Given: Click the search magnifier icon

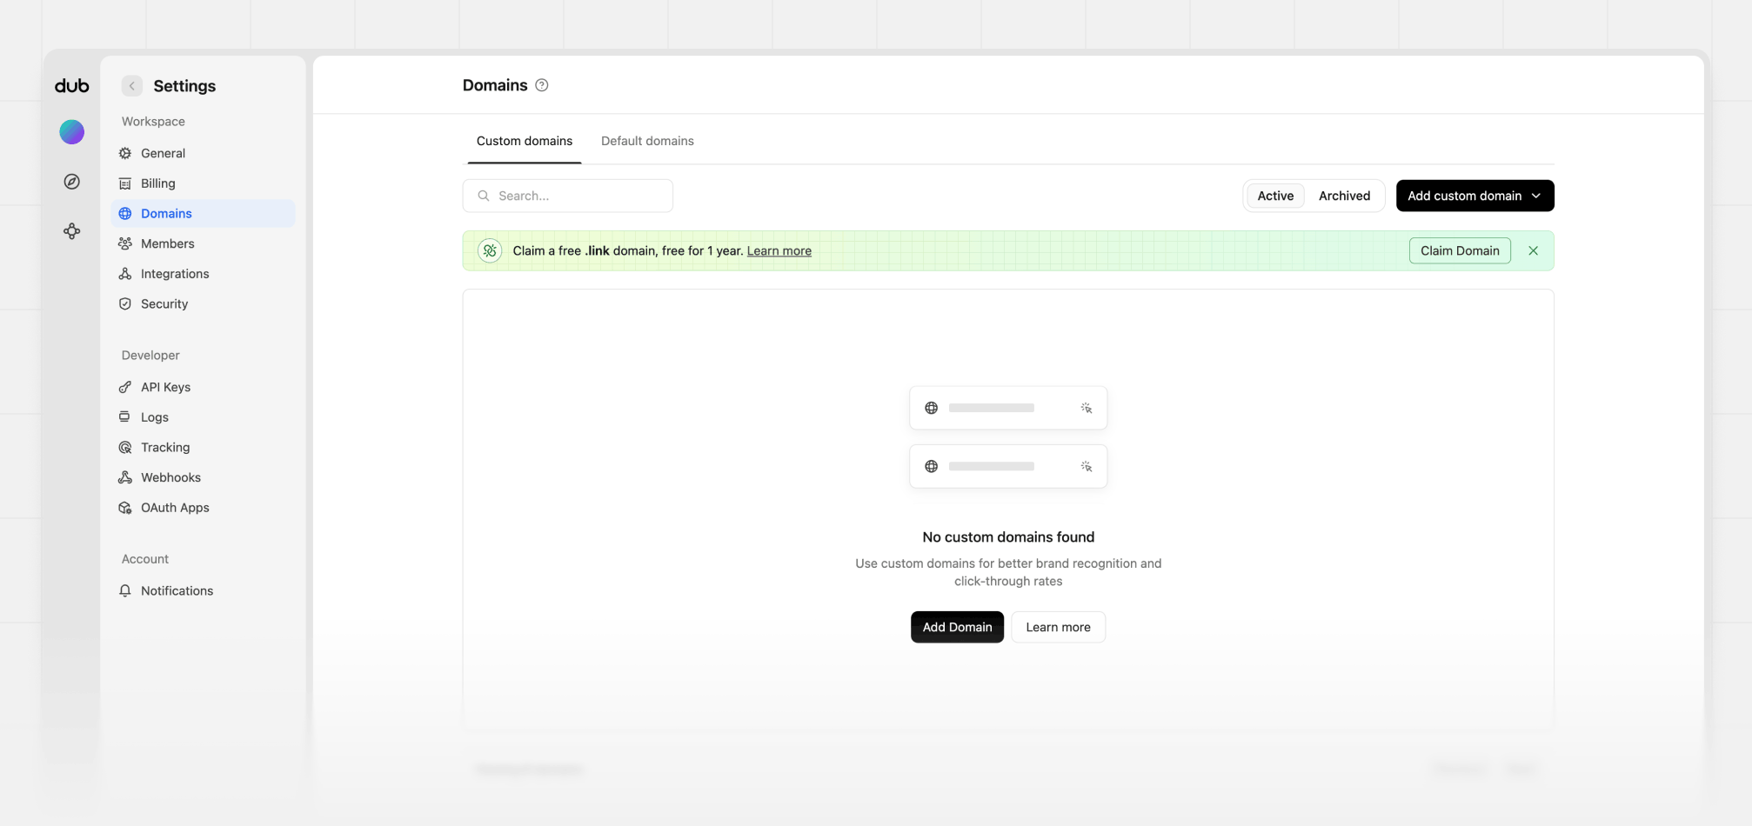Looking at the screenshot, I should tap(484, 196).
